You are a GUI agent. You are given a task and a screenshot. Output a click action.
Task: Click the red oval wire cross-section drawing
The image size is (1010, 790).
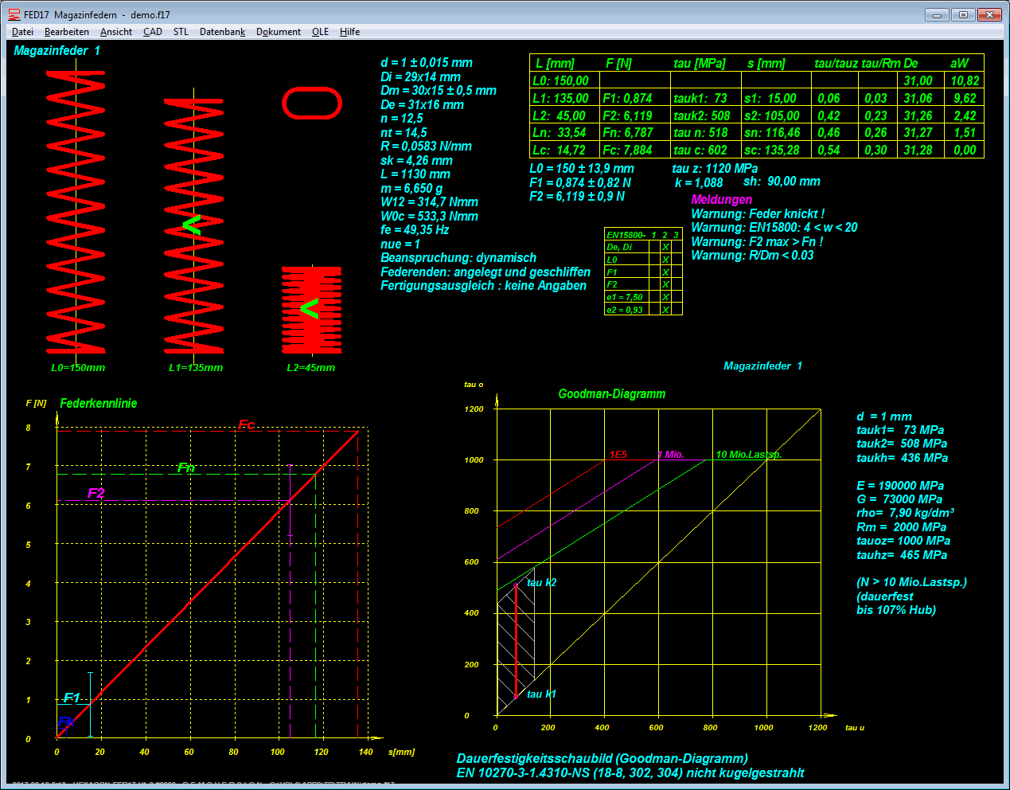point(312,104)
